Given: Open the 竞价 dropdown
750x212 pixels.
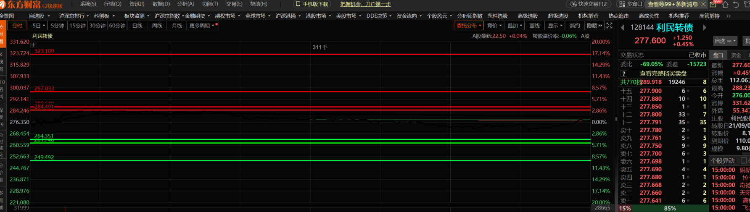Looking at the screenshot, I should click(494, 26).
